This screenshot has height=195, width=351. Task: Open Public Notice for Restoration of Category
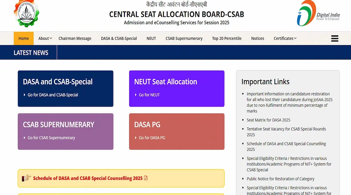281,179
